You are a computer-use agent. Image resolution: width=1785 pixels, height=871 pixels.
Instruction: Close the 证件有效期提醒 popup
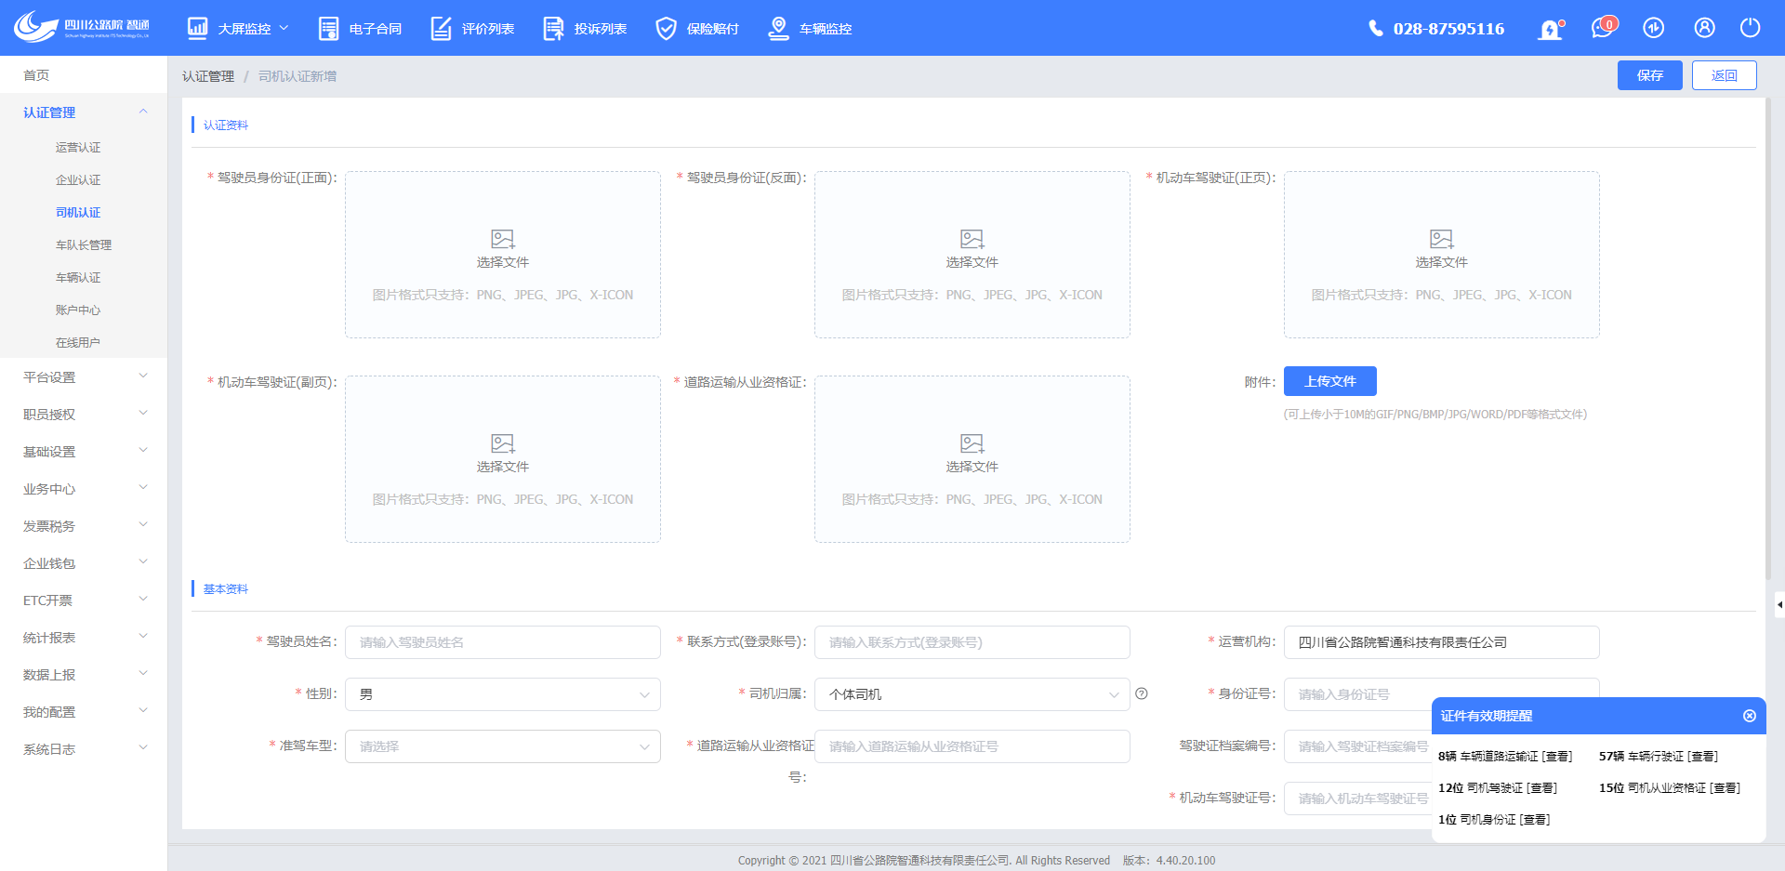point(1749,716)
